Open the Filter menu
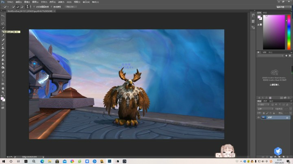 pos(61,2)
